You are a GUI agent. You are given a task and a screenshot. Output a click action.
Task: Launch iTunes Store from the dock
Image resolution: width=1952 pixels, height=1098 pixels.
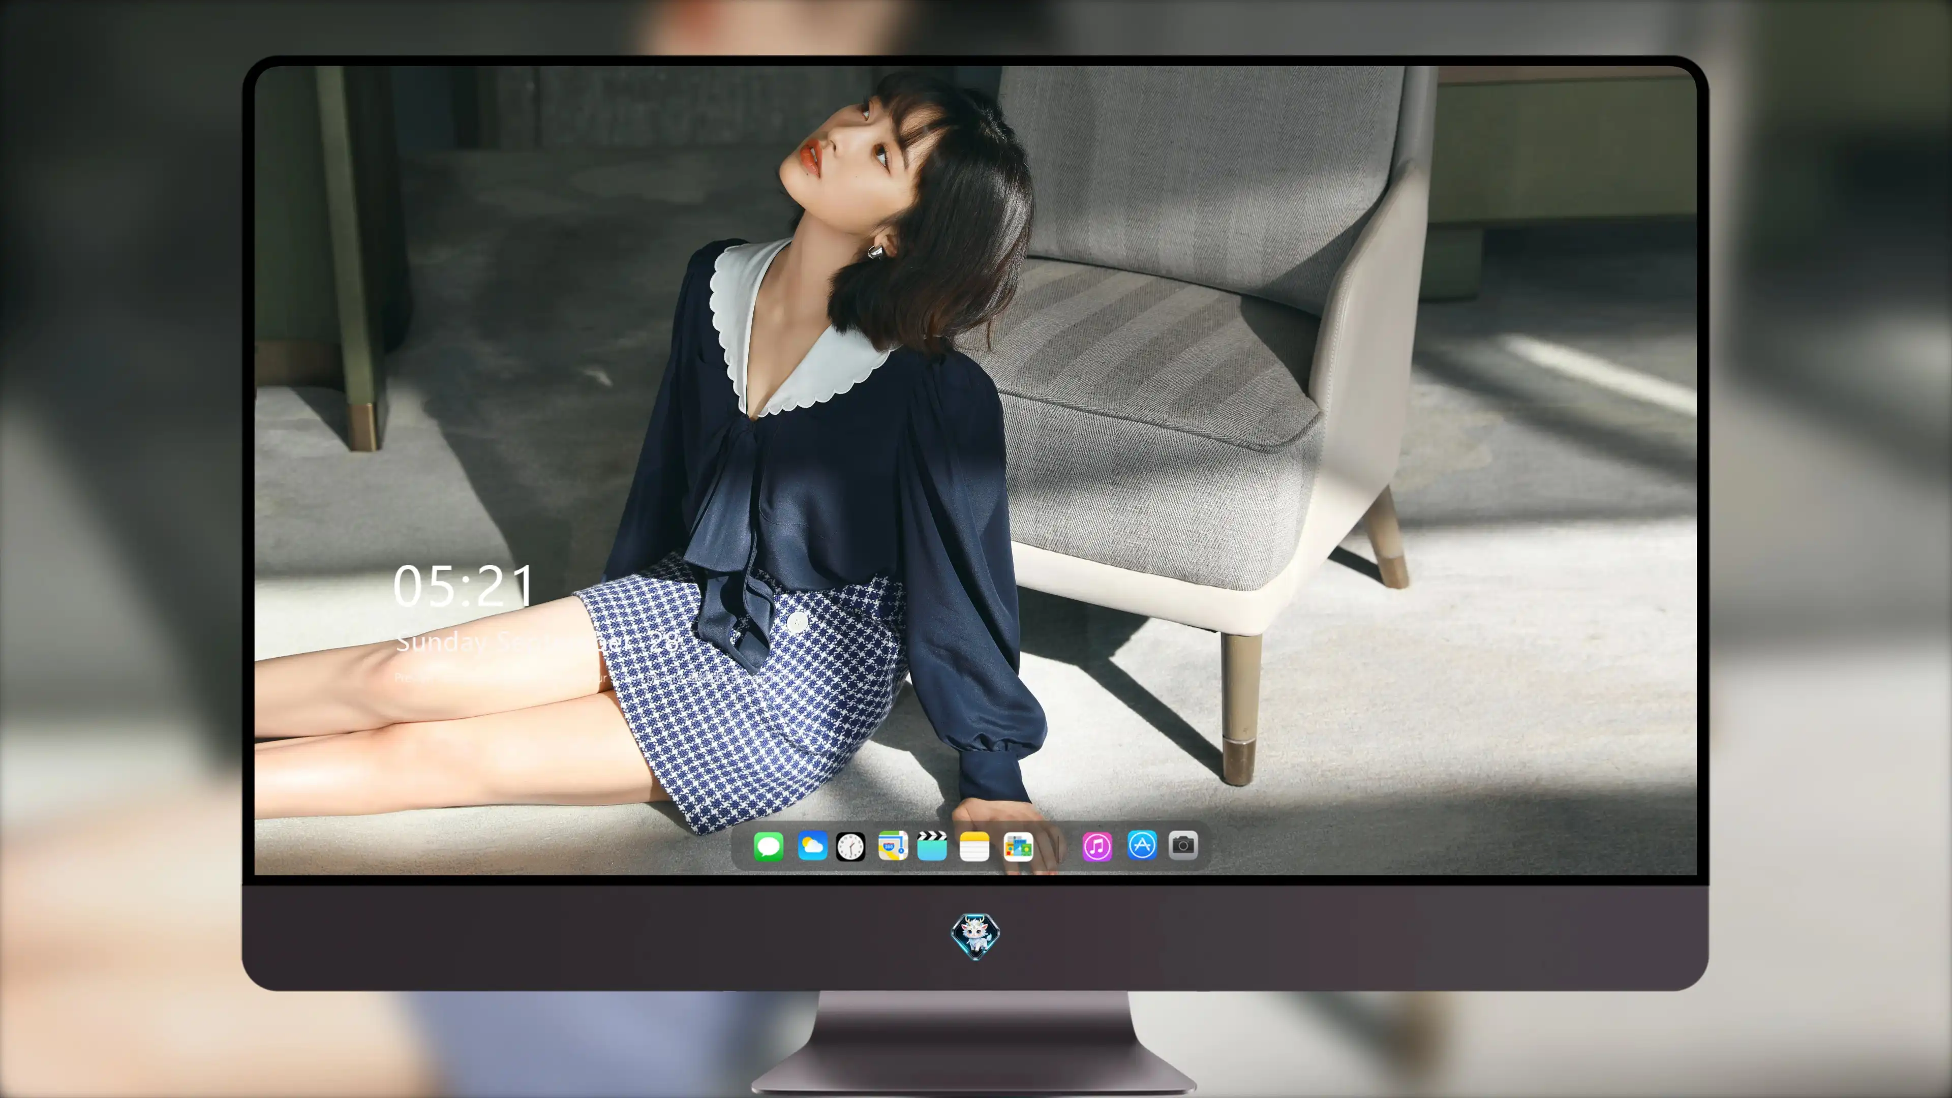tap(1097, 846)
